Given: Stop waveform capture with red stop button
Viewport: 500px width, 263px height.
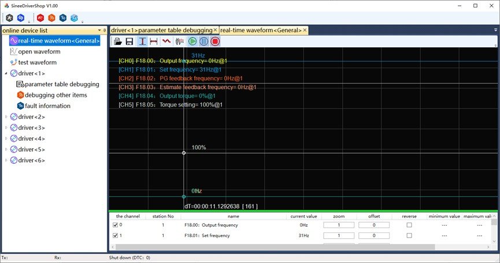Looking at the screenshot, I should [215, 42].
